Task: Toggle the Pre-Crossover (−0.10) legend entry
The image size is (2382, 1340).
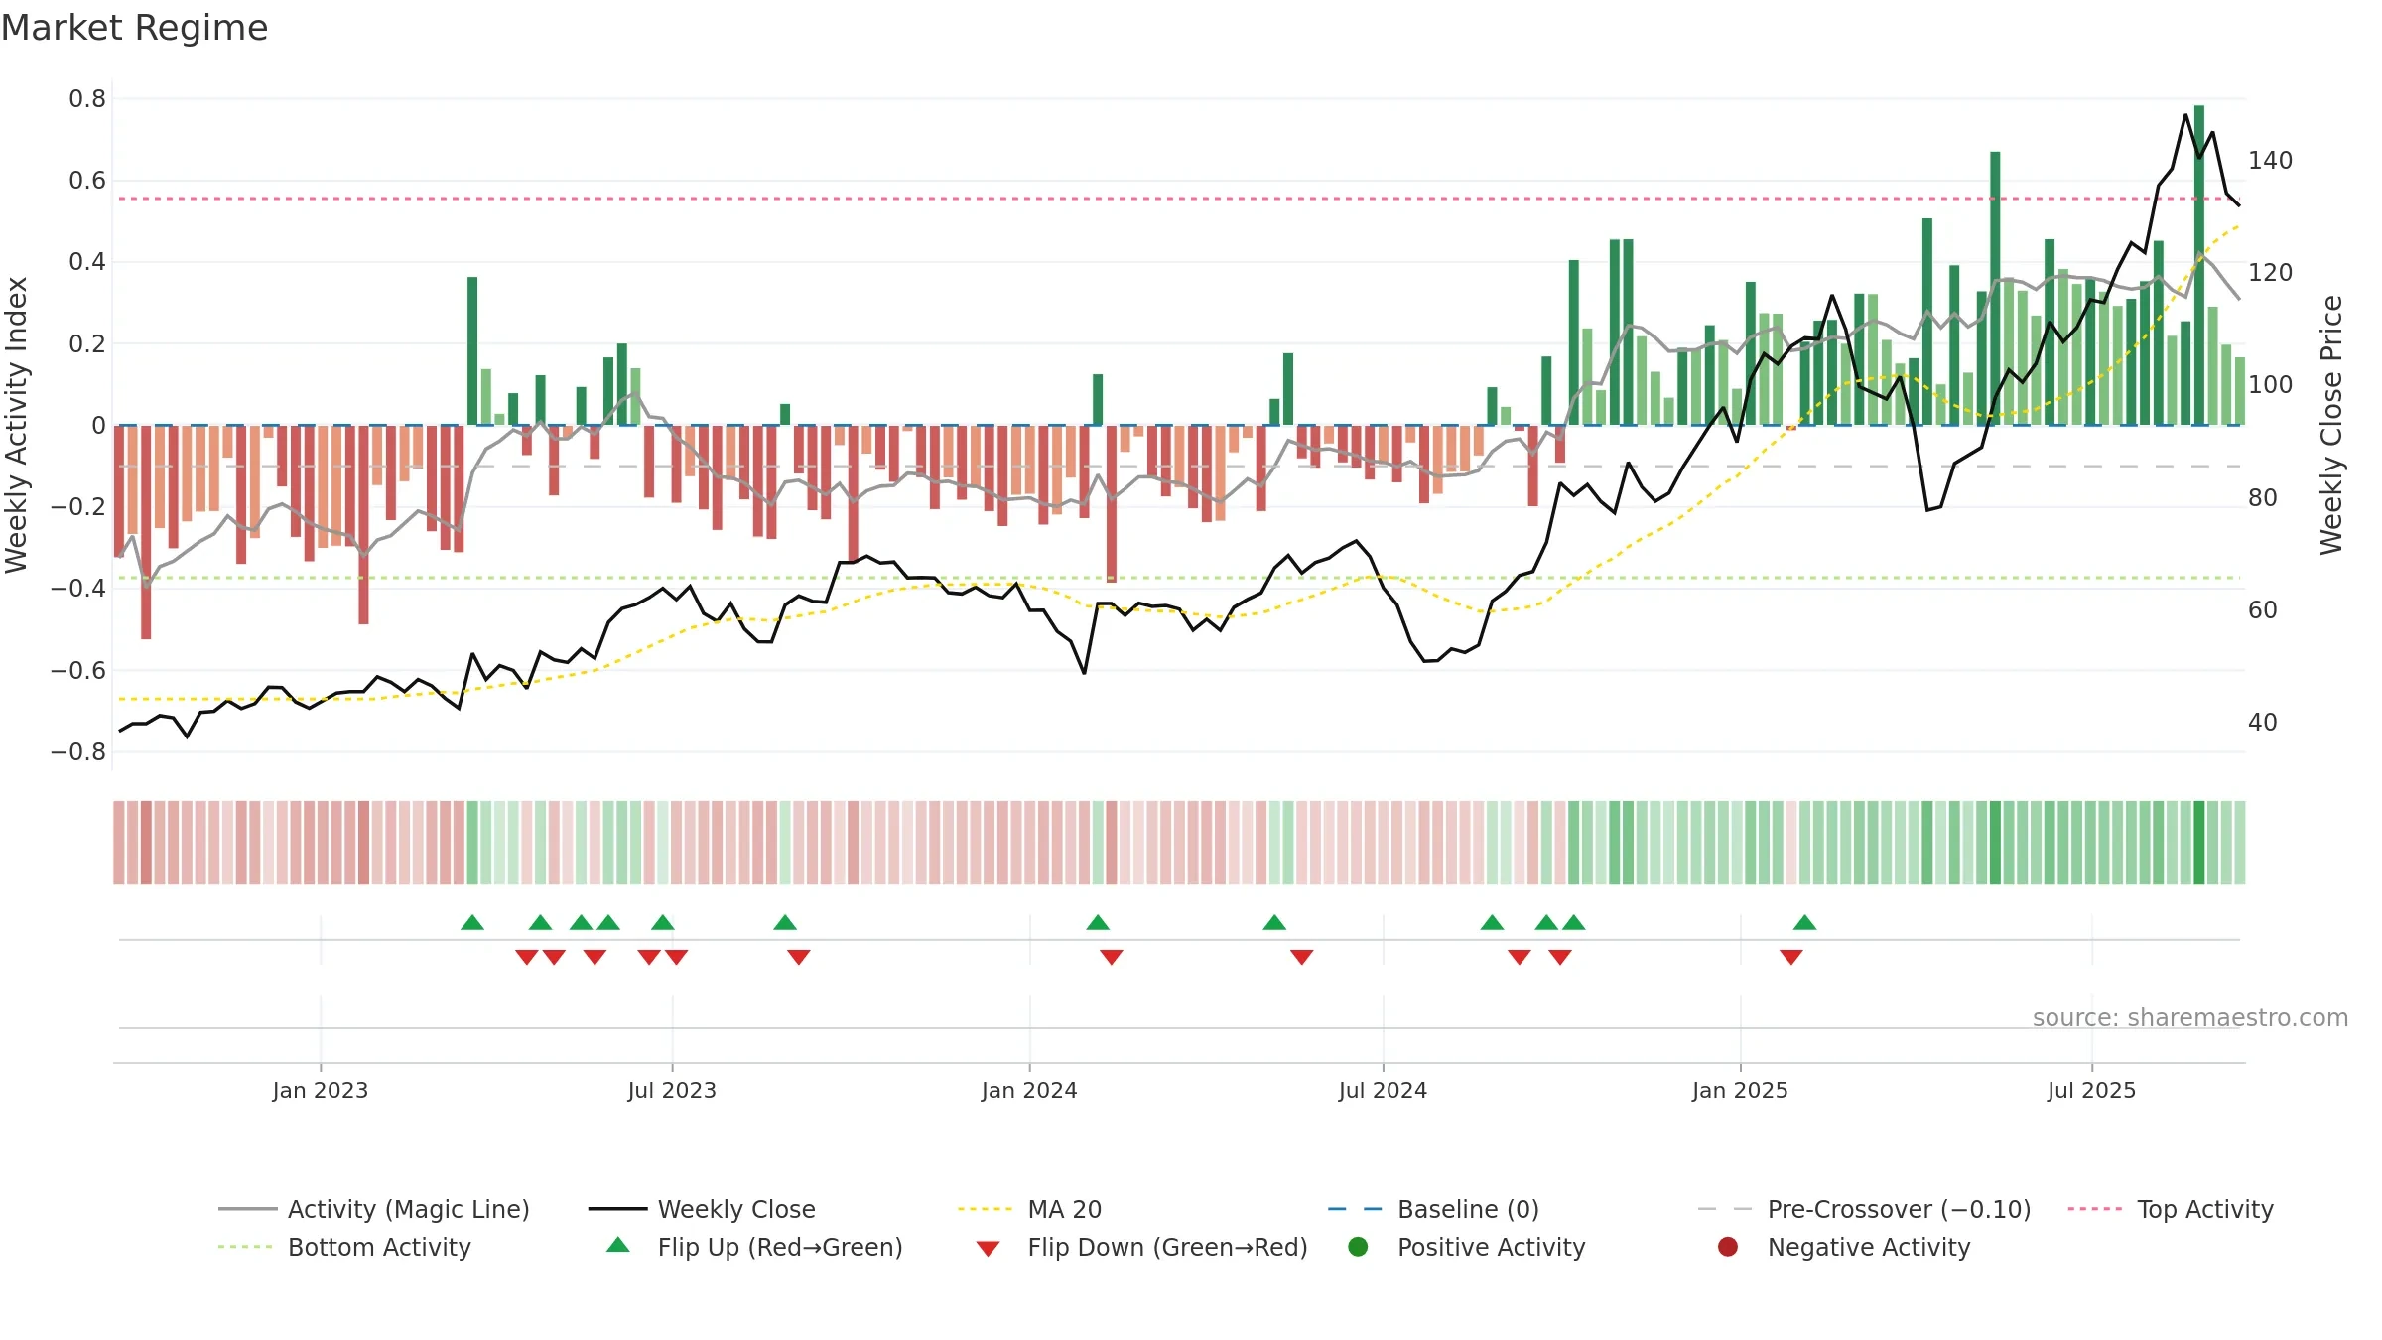Action: [1864, 1209]
